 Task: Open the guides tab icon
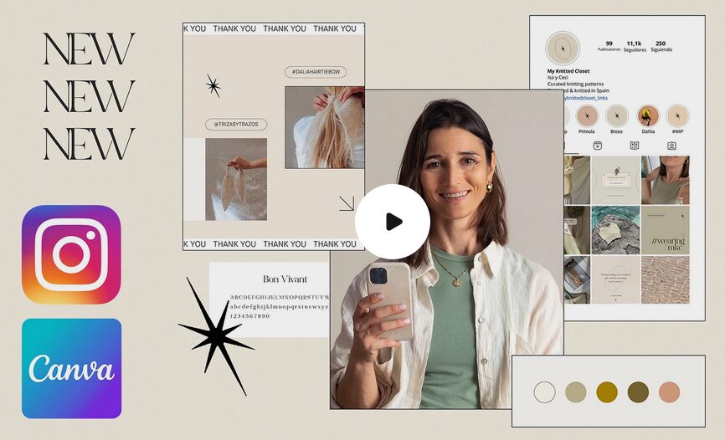(x=635, y=146)
